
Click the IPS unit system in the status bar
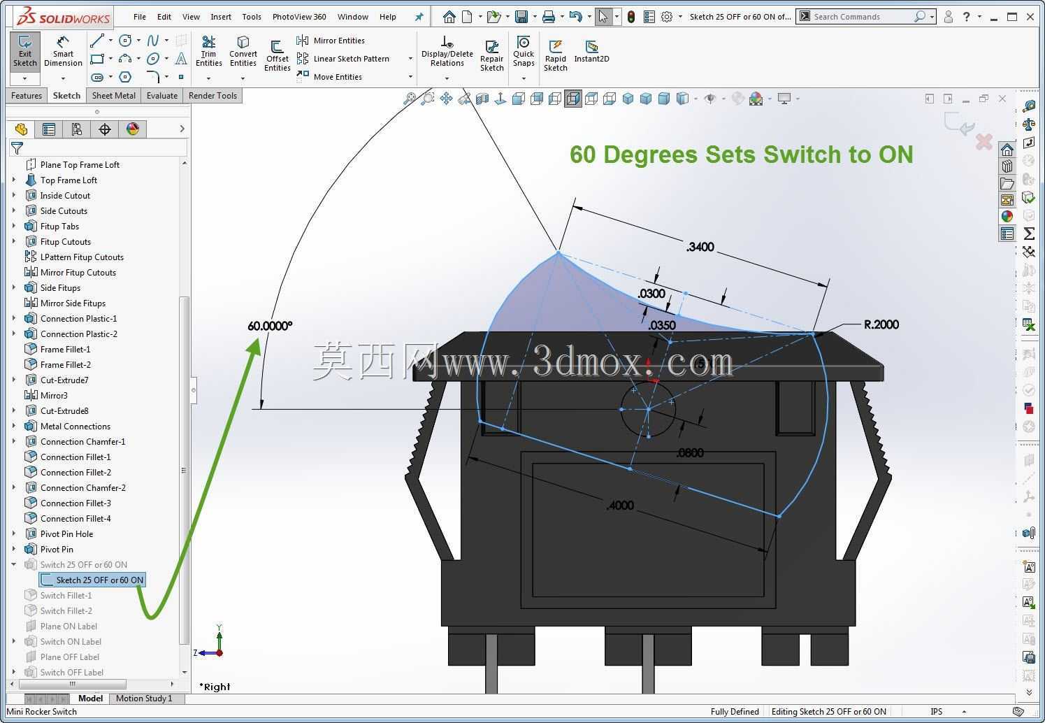[x=937, y=712]
